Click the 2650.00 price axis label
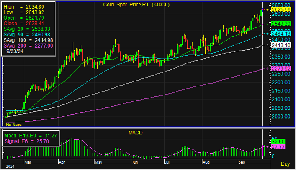This screenshot has width=296, height=170. [x=281, y=5]
